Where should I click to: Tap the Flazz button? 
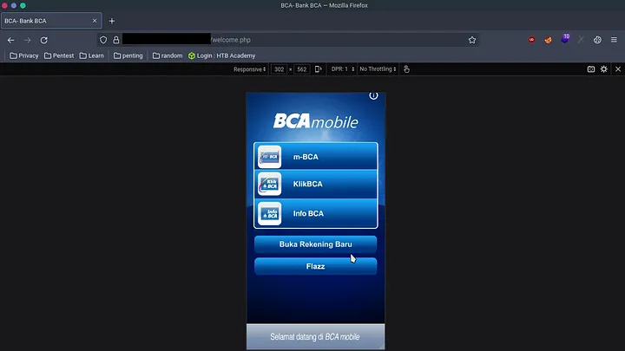coord(316,266)
